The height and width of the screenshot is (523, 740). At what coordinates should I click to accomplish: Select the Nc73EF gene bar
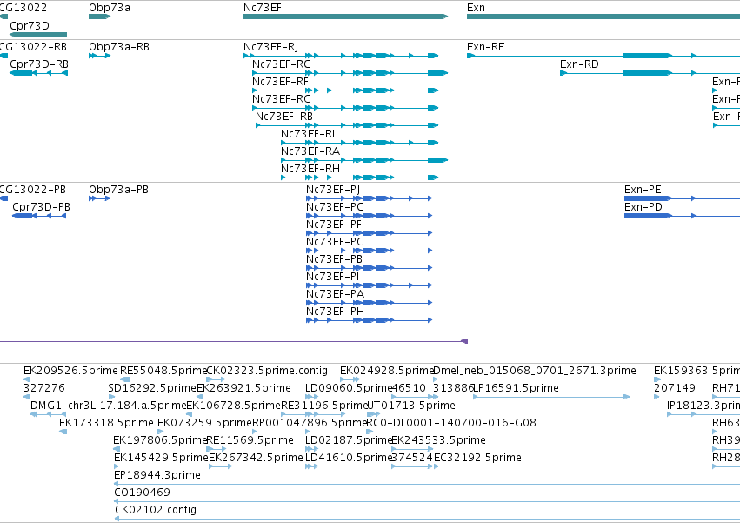(345, 17)
